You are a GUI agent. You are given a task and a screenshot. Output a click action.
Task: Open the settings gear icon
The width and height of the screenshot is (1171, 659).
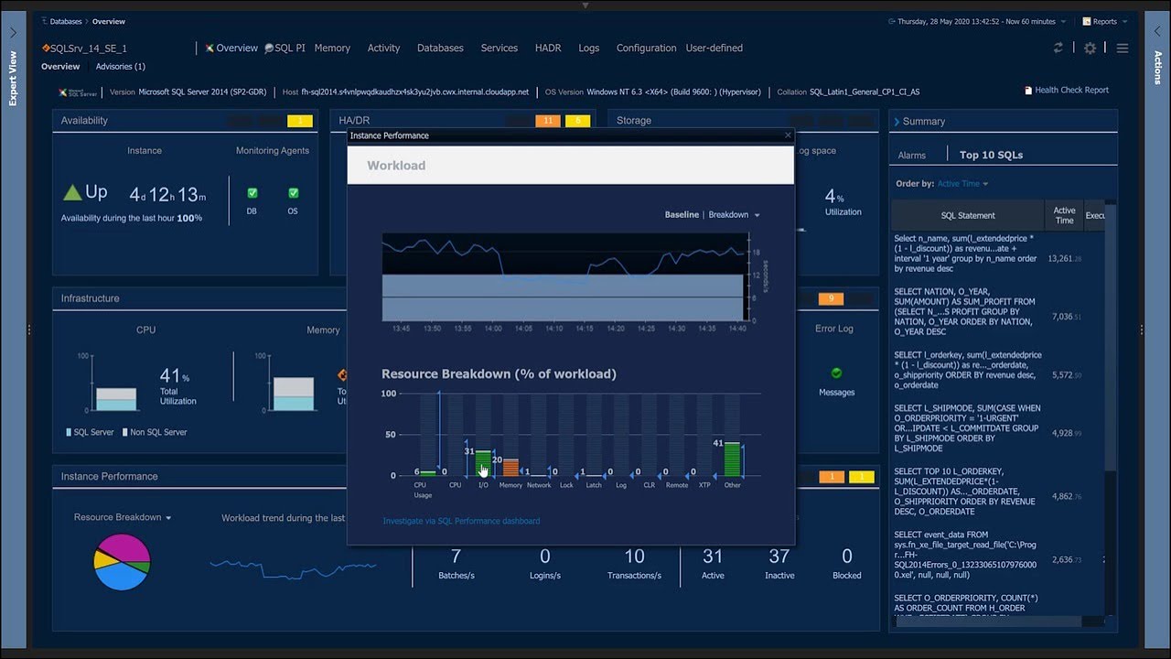coord(1090,48)
